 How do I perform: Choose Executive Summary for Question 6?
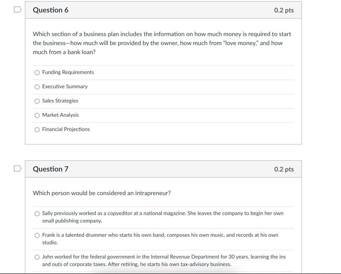(x=37, y=87)
